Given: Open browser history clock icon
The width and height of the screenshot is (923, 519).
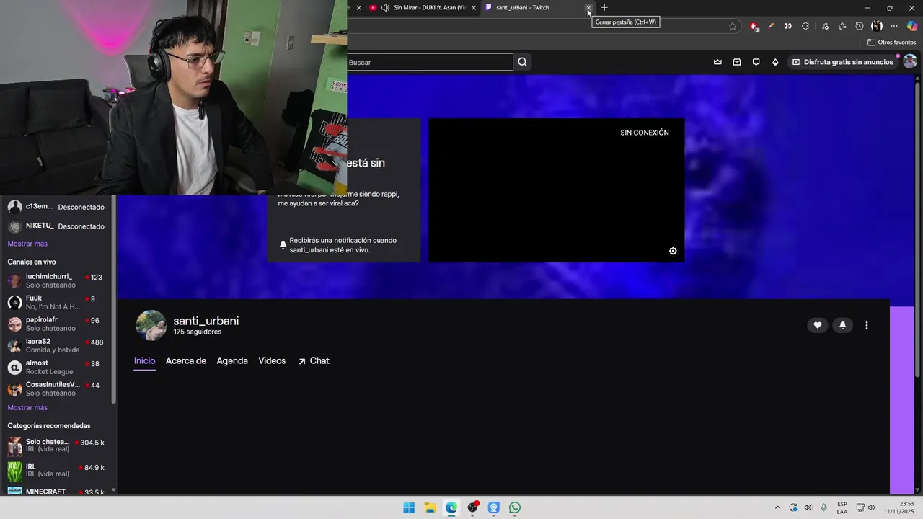Looking at the screenshot, I should (860, 26).
